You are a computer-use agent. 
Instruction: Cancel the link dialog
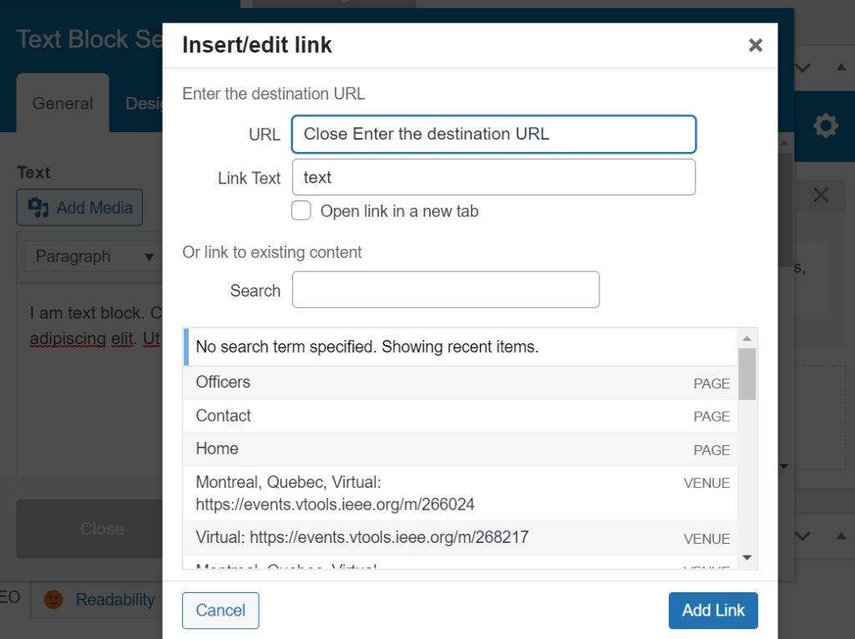click(220, 611)
